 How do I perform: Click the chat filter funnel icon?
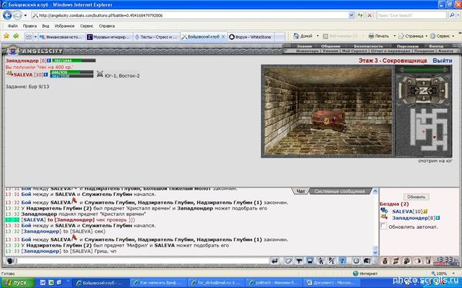click(x=299, y=260)
